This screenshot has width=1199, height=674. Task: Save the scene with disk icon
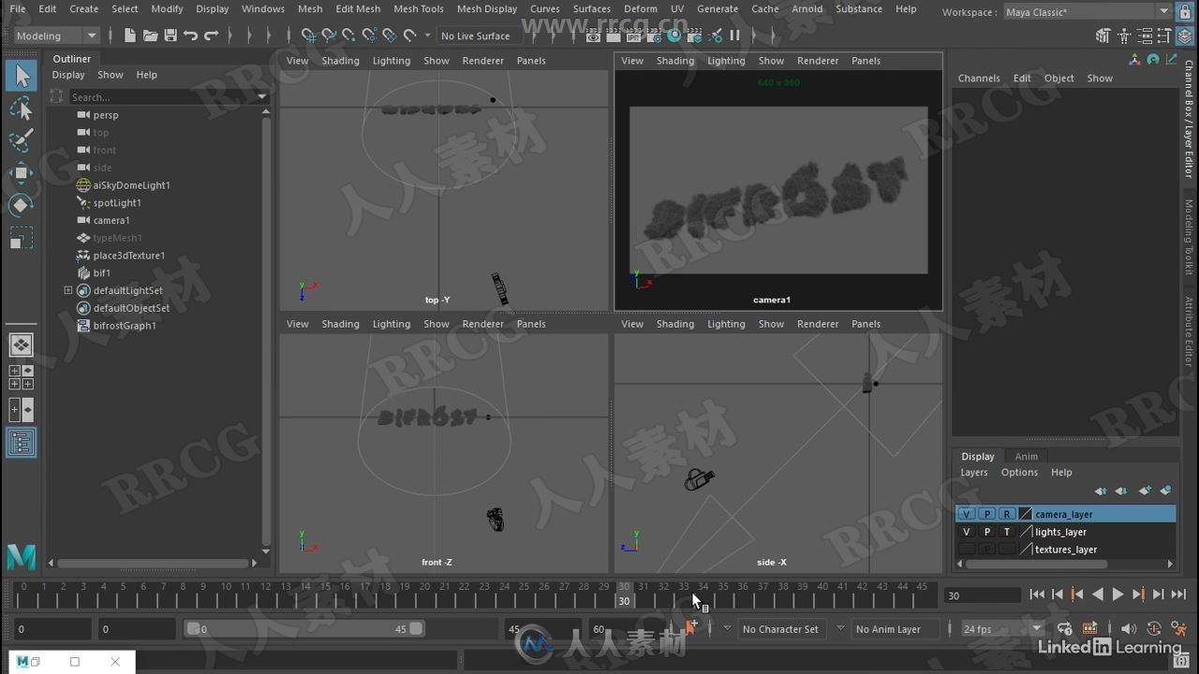point(170,36)
